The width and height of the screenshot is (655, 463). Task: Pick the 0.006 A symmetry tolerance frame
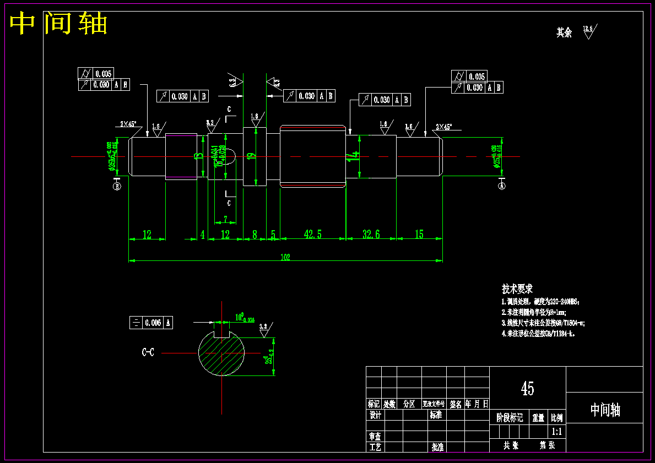point(151,323)
